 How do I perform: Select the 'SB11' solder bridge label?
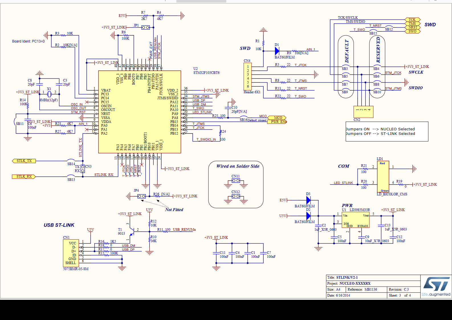pos(20,124)
